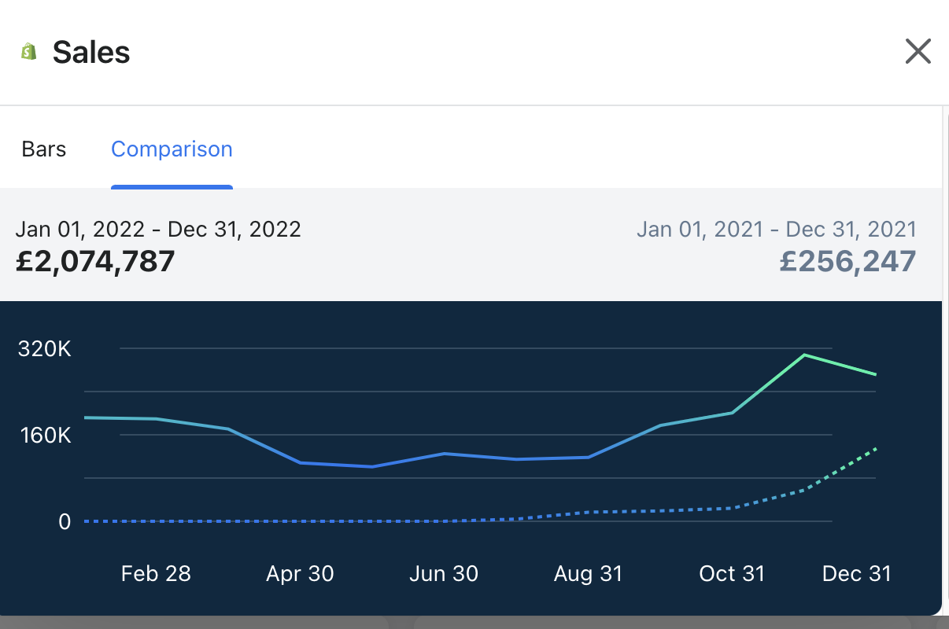Click the dotted 2021 line's end point
This screenshot has width=949, height=629.
[876, 449]
